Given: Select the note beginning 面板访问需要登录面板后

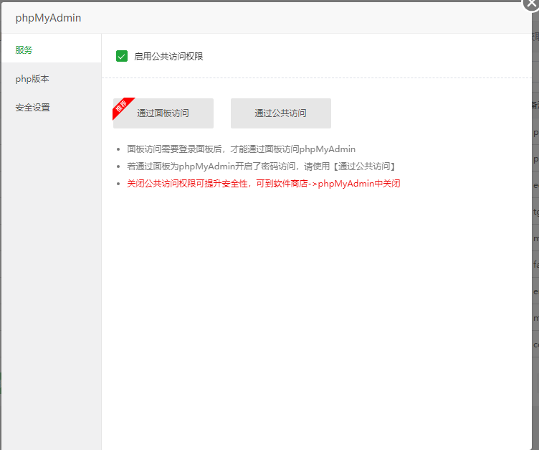Looking at the screenshot, I should [x=241, y=149].
